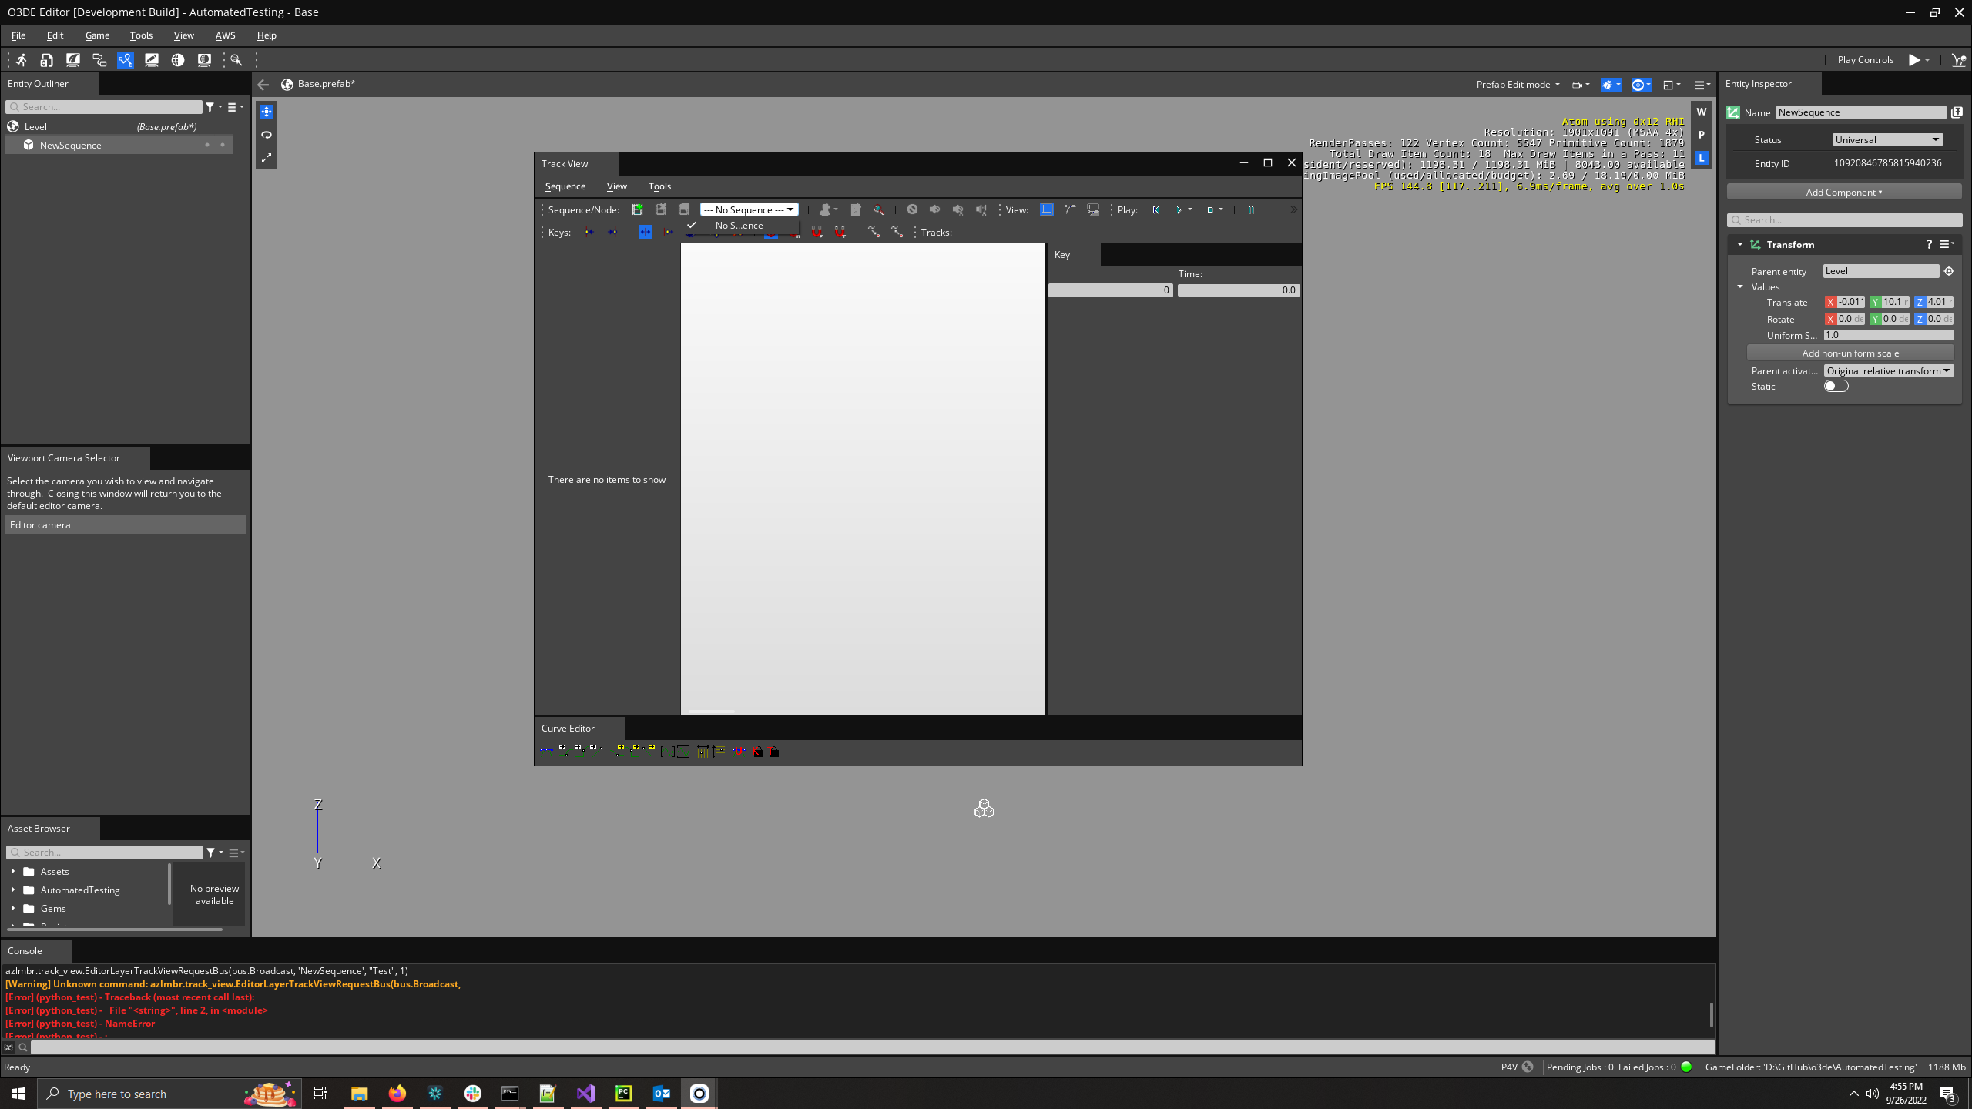Open the Status Universal dropdown
The height and width of the screenshot is (1109, 1972).
[1887, 139]
